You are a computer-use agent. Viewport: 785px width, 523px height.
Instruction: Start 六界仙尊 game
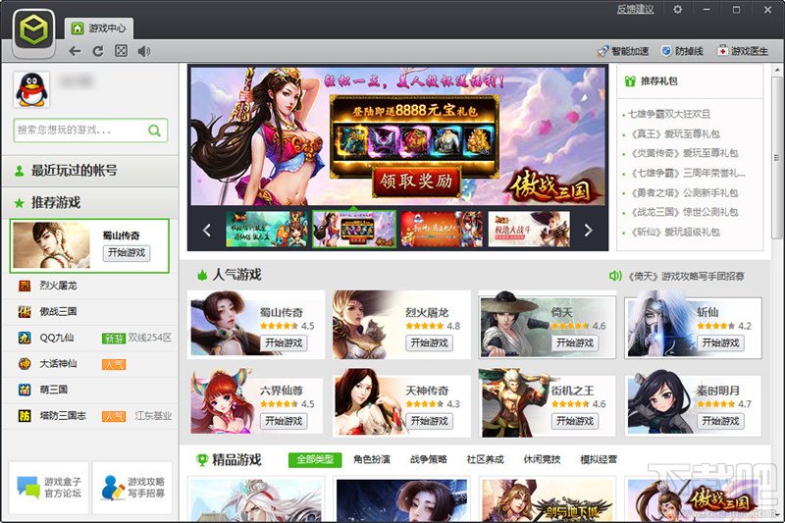pos(284,421)
